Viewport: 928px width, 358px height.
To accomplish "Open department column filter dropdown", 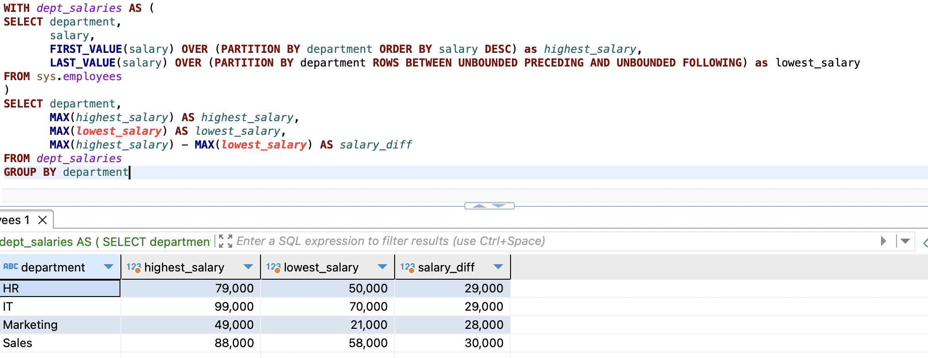I will click(109, 267).
